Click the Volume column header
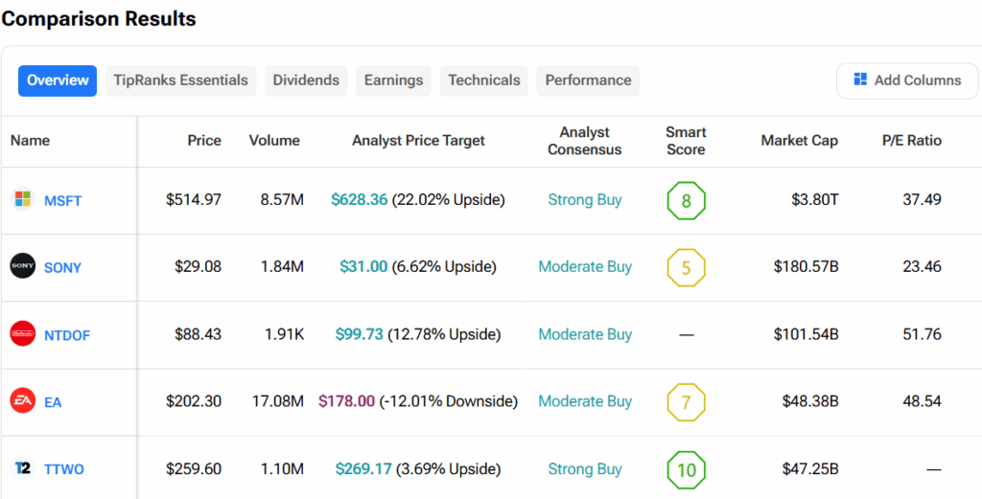This screenshot has width=982, height=499. (274, 141)
